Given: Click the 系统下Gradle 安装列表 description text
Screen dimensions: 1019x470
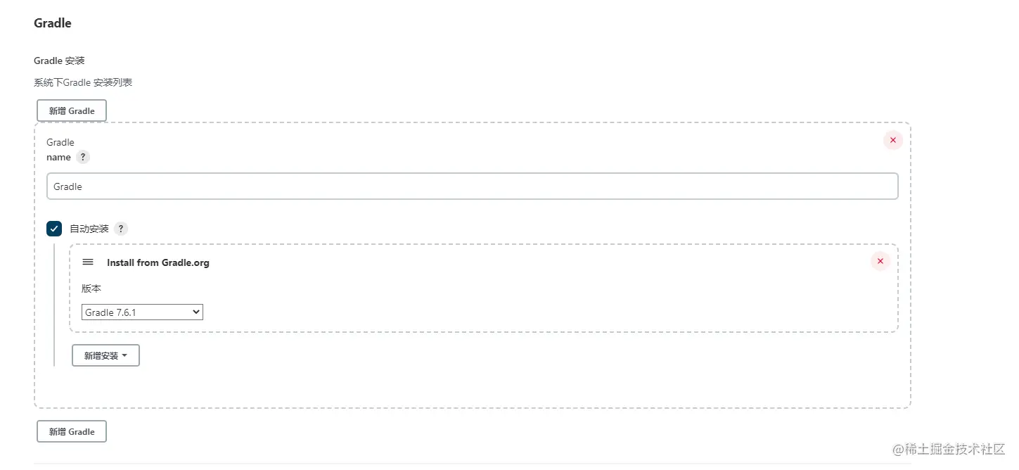Looking at the screenshot, I should [x=83, y=82].
